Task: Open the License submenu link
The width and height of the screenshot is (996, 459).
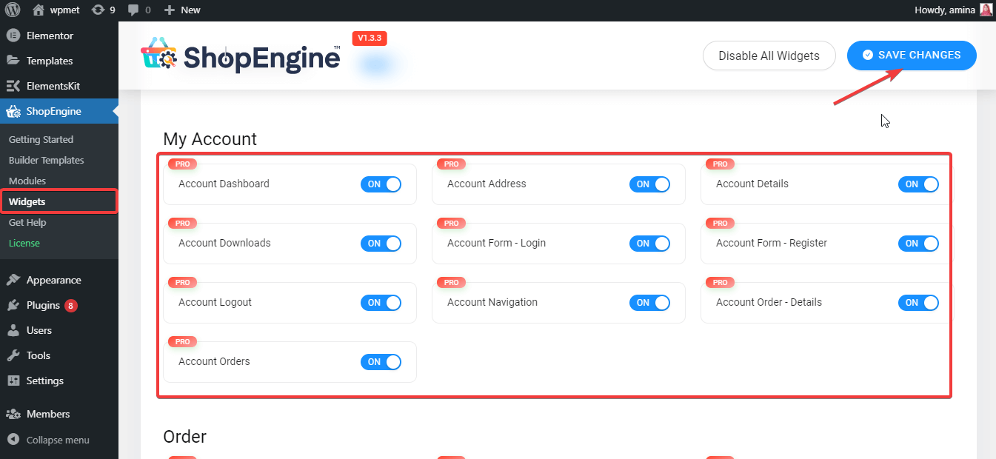Action: coord(24,243)
